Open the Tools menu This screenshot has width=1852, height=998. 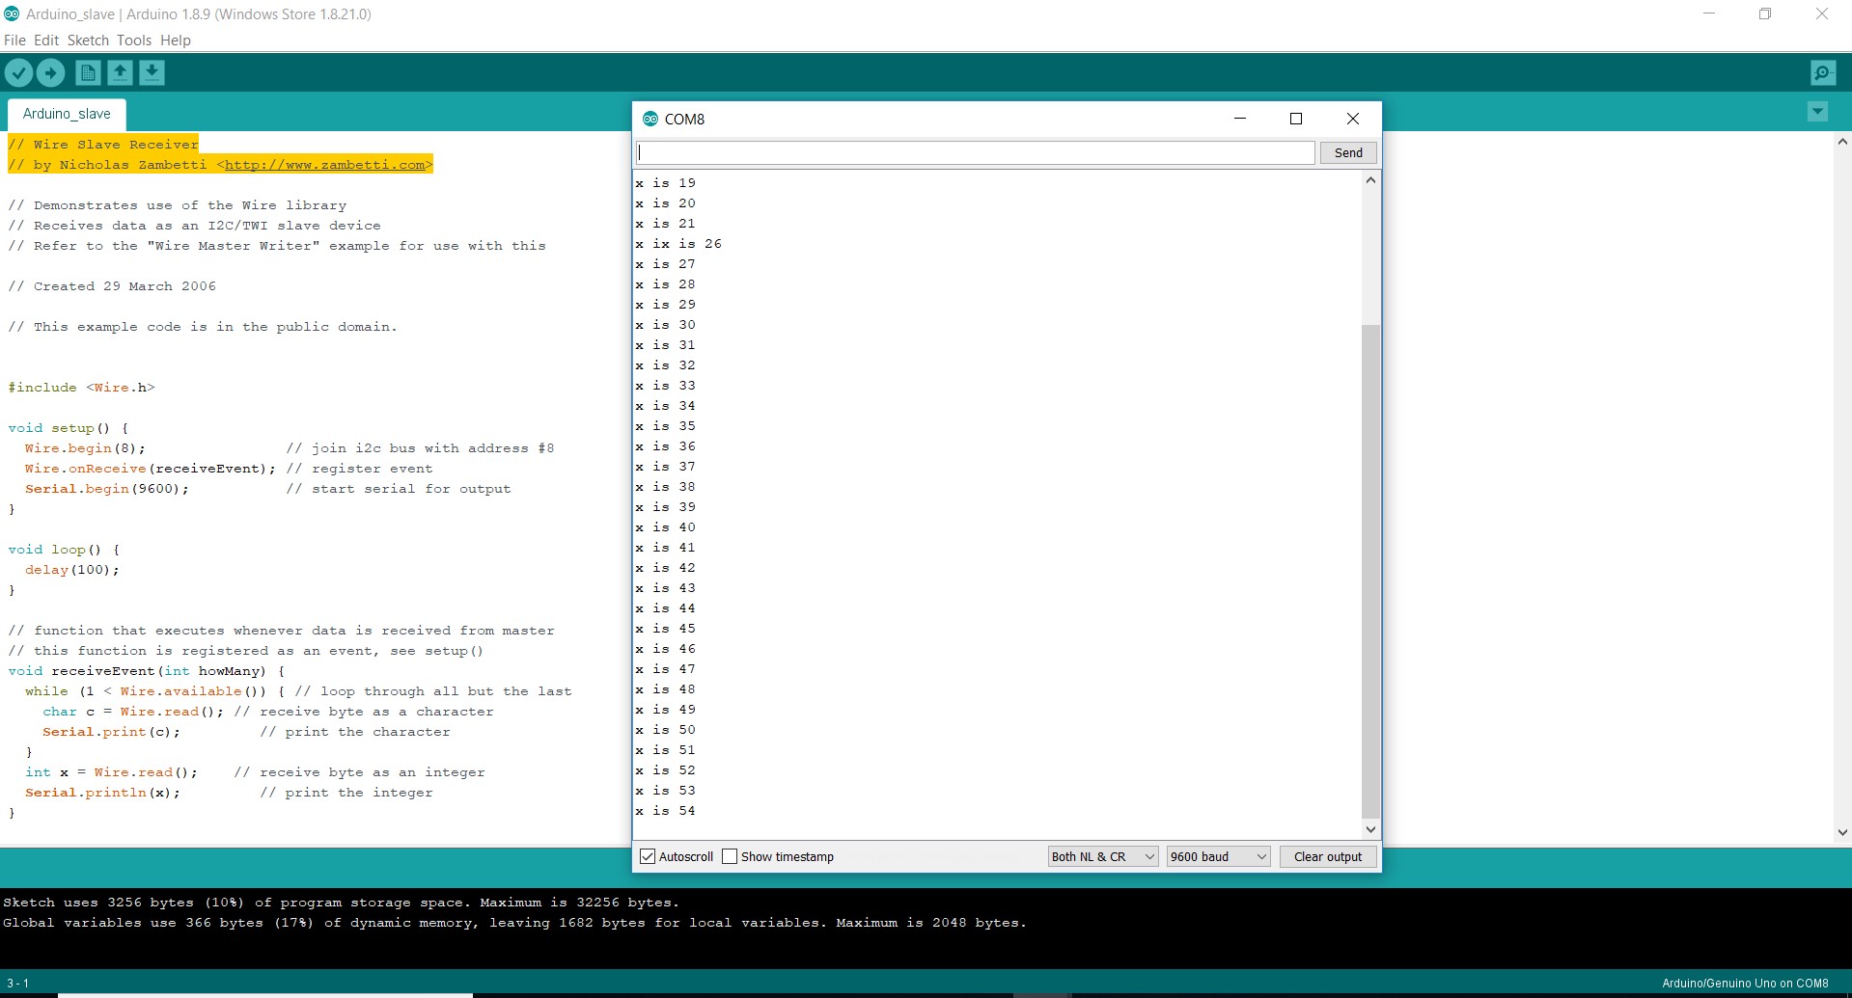coord(134,40)
